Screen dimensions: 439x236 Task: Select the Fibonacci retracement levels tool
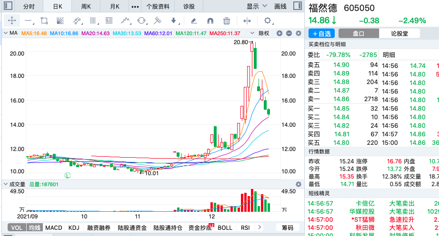109,21
